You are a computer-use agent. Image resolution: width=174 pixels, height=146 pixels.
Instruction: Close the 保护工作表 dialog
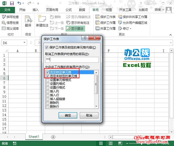[95, 38]
